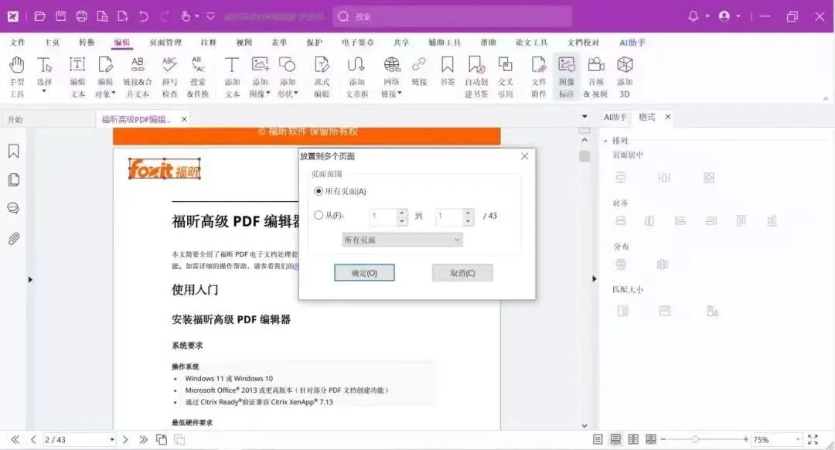Click Add Article Box (添加文章框)
The height and width of the screenshot is (450, 835).
click(x=356, y=77)
